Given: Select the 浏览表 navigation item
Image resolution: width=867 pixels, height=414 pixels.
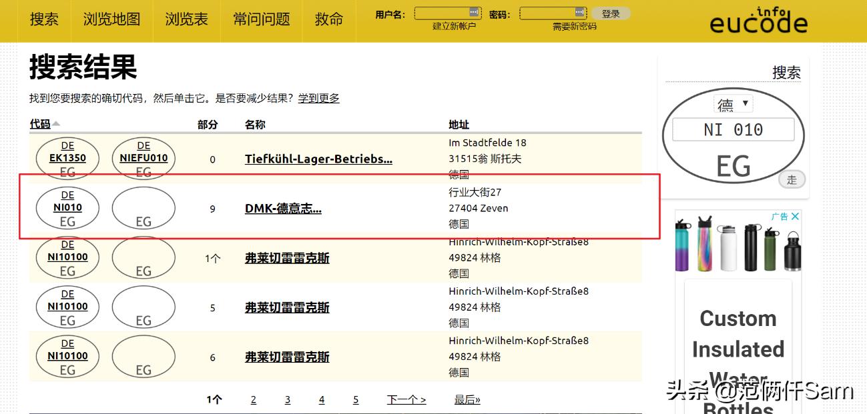Looking at the screenshot, I should pyautogui.click(x=185, y=19).
